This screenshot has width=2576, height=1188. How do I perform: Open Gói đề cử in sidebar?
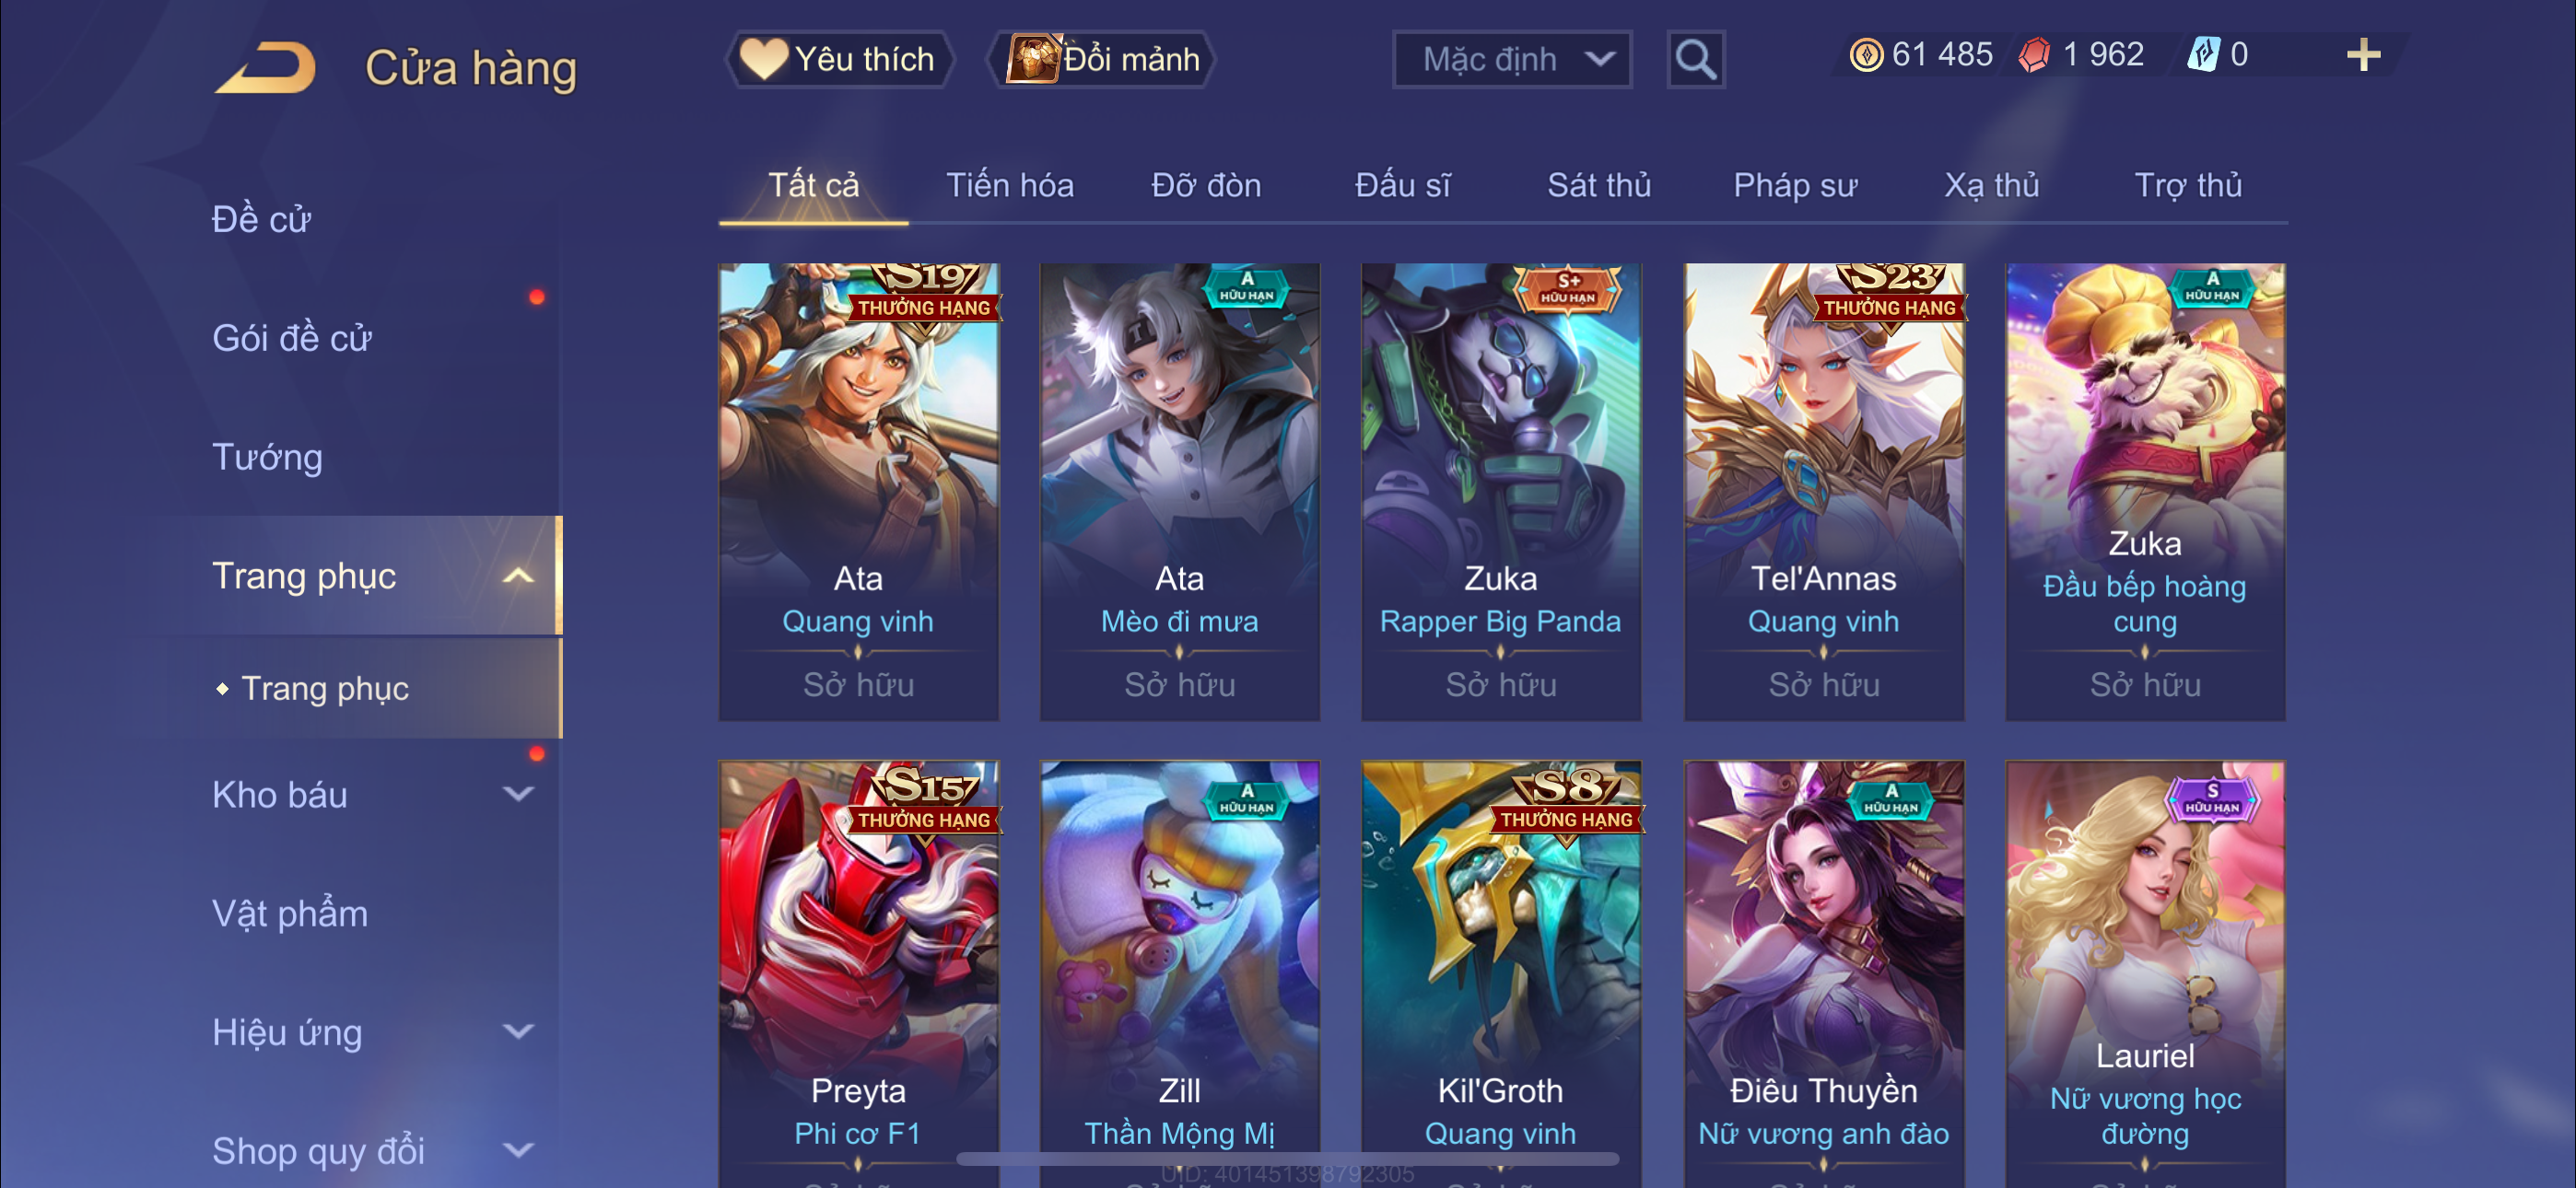pyautogui.click(x=292, y=338)
